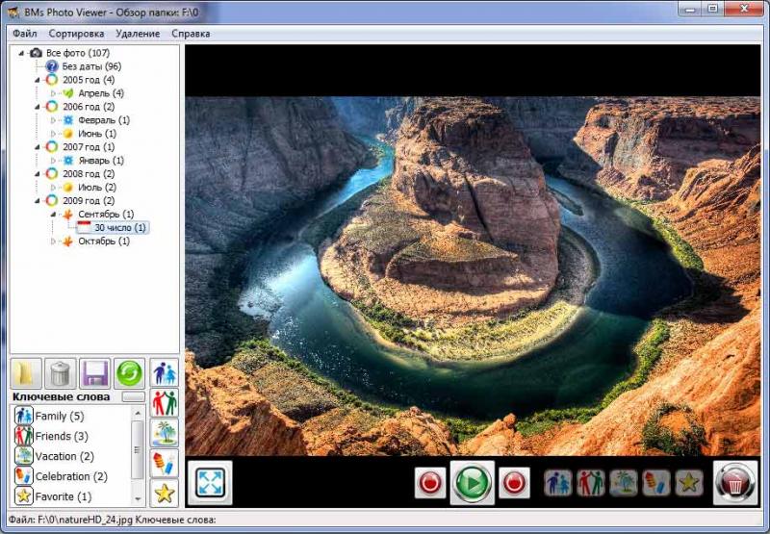Click the Family keyword icon beside refresh
This screenshot has height=534, width=770.
tap(164, 373)
